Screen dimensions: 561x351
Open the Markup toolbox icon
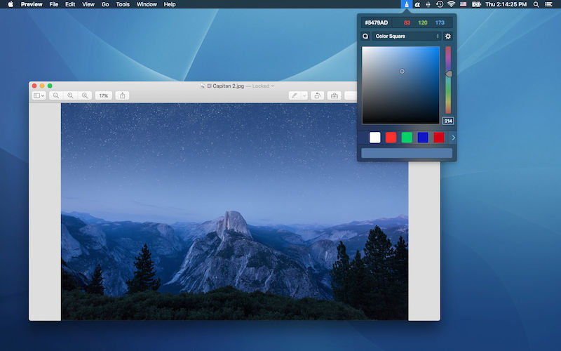tap(334, 95)
